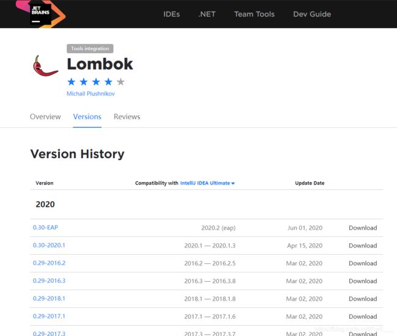Screen dimensions: 397x336
Task: Select the Versions tab
Action: (87, 117)
